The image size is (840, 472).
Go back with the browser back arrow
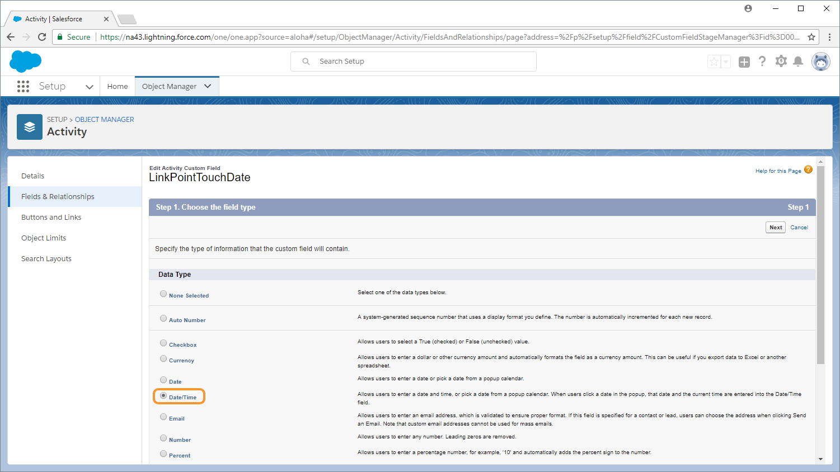pyautogui.click(x=11, y=37)
